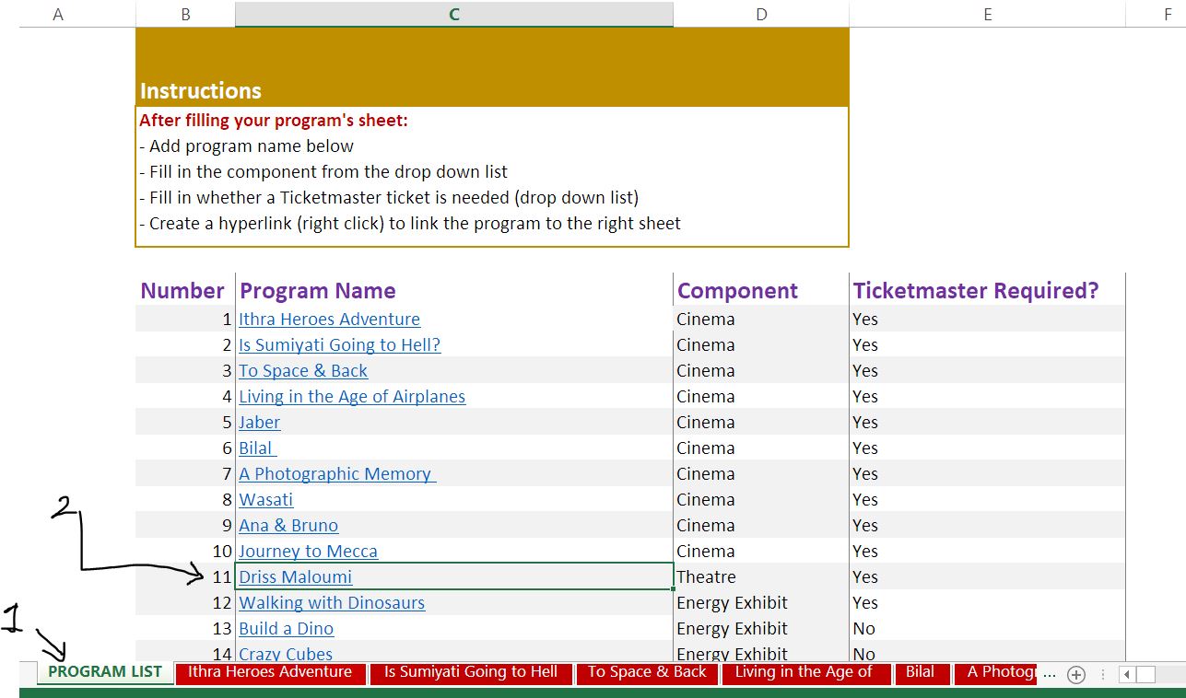Image resolution: width=1186 pixels, height=698 pixels.
Task: Open the Ithra Heroes Adventure sheet tab
Action: click(270, 672)
